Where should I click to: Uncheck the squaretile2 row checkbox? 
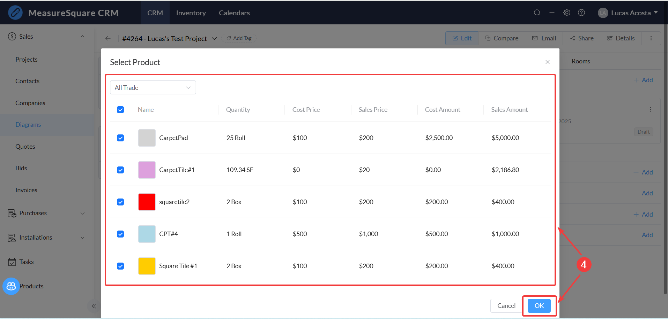click(120, 202)
